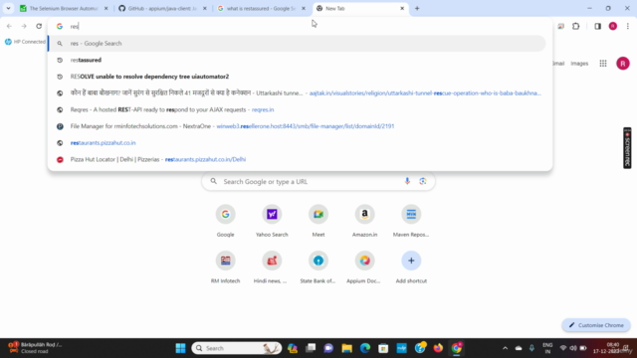
Task: Start voice search with microphone icon
Action: point(407,181)
